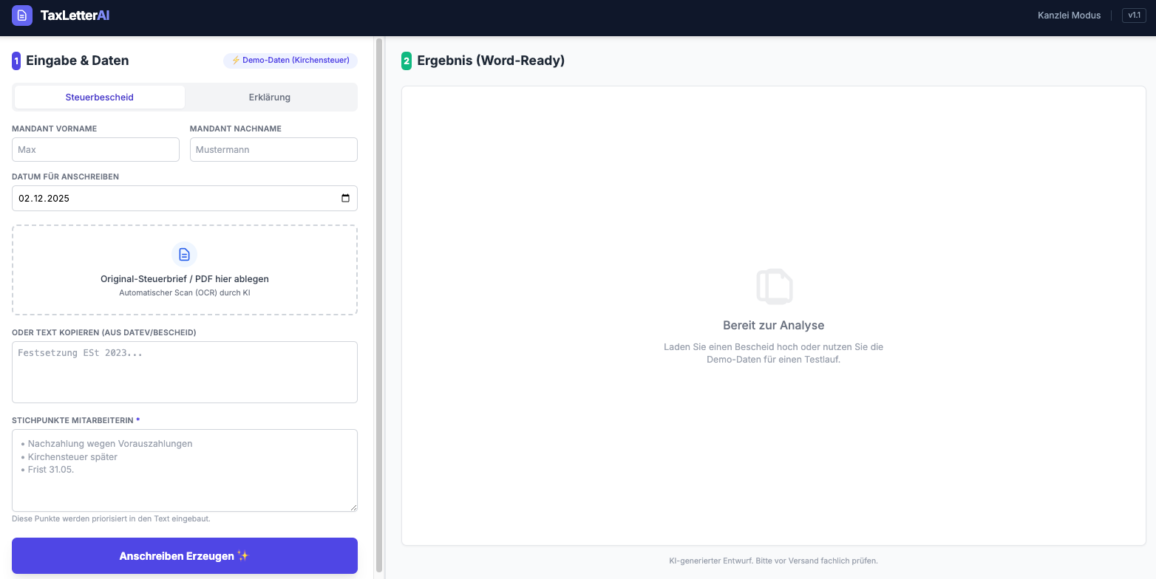This screenshot has width=1156, height=579.
Task: Click the TaxLetterAI logo icon
Action: (x=22, y=16)
